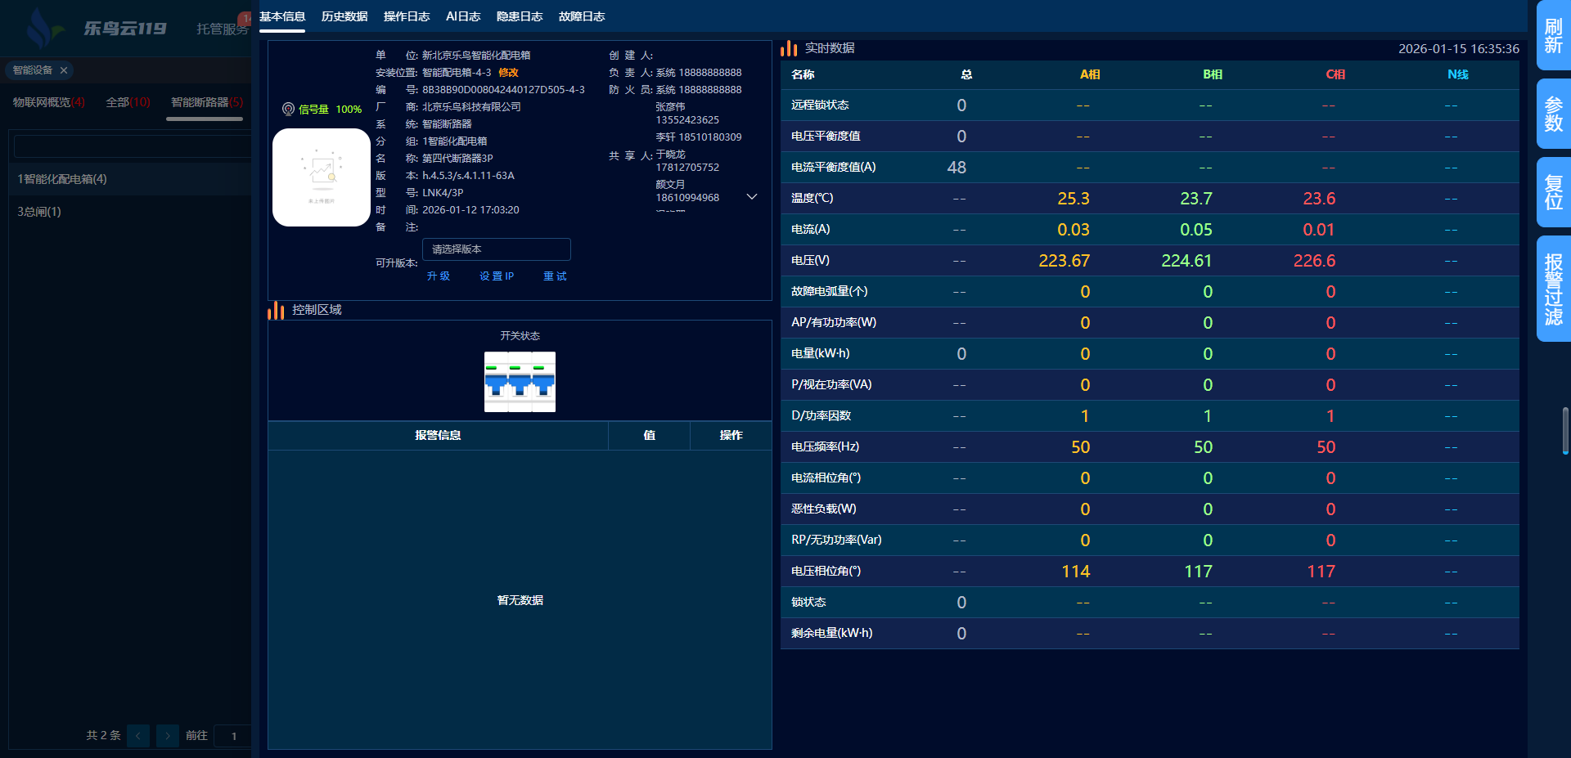Click the device search input field
The height and width of the screenshot is (758, 1571).
[133, 146]
